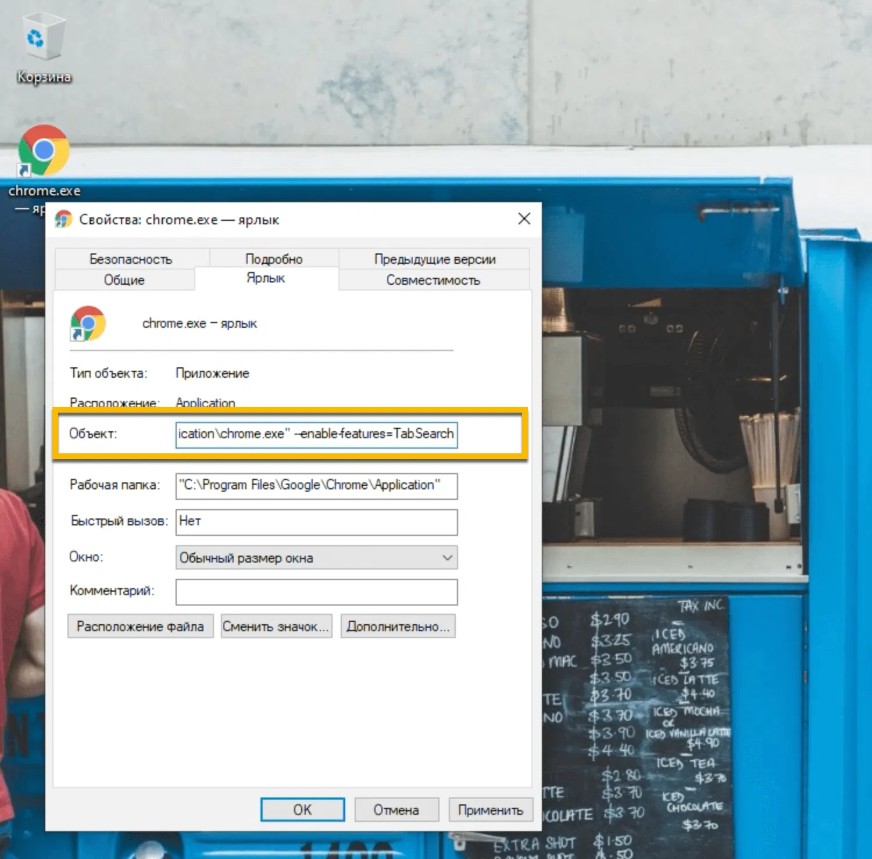Click the Быстрый вызов shortcut field
The width and height of the screenshot is (872, 859).
[316, 522]
